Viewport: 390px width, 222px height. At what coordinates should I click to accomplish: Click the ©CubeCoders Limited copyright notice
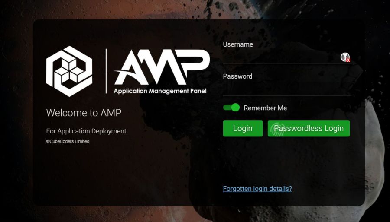click(68, 141)
